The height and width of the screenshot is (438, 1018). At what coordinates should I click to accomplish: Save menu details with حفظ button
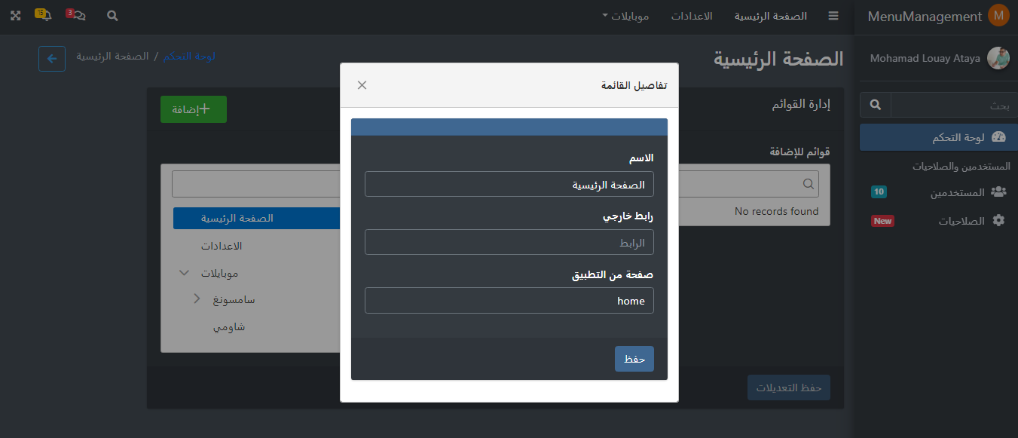point(634,359)
